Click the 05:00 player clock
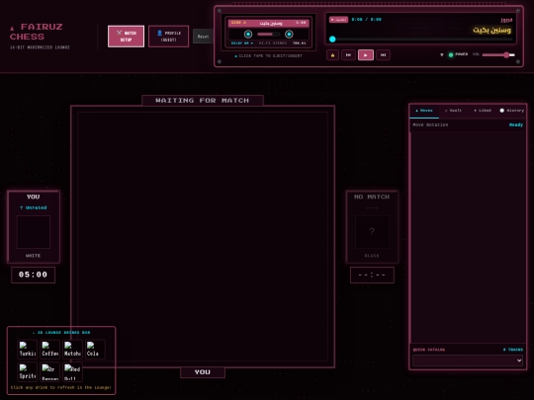534x400 pixels. click(33, 275)
